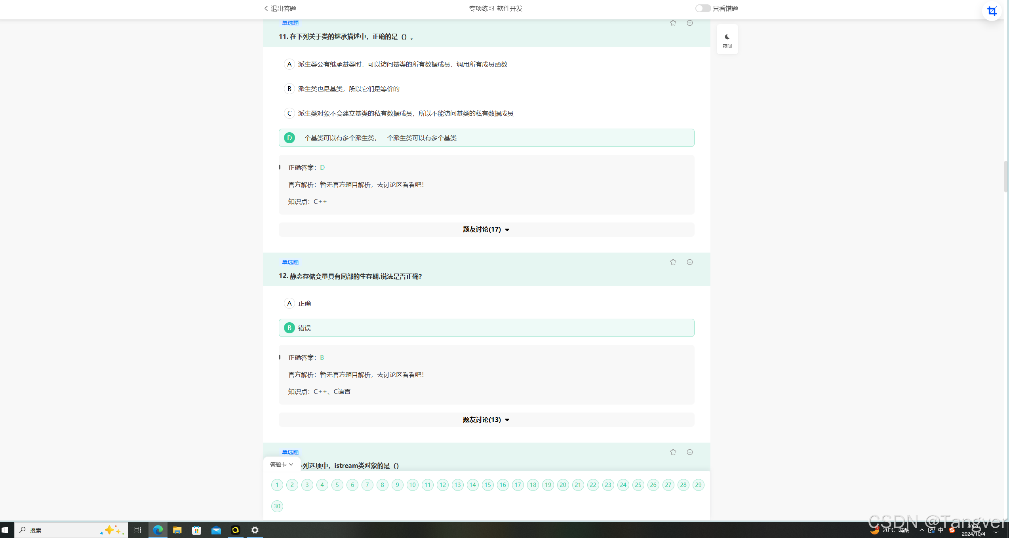Click the page vertical scrollbar thumb
1009x538 pixels.
1006,177
